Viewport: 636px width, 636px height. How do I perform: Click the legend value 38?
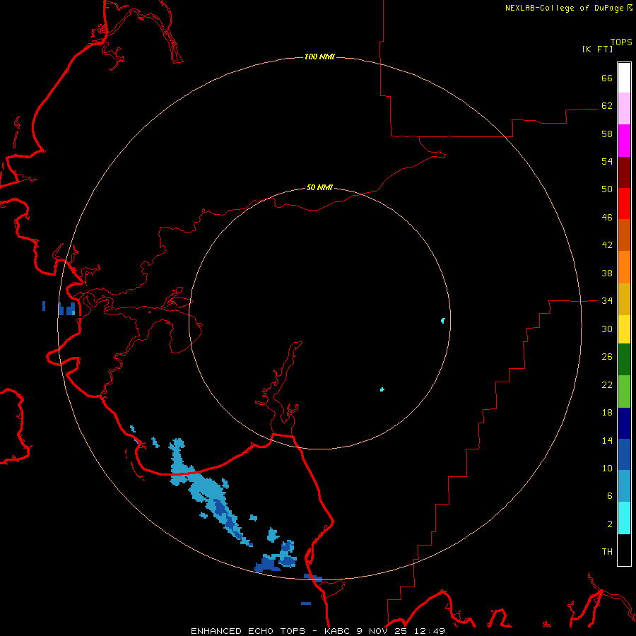(607, 273)
